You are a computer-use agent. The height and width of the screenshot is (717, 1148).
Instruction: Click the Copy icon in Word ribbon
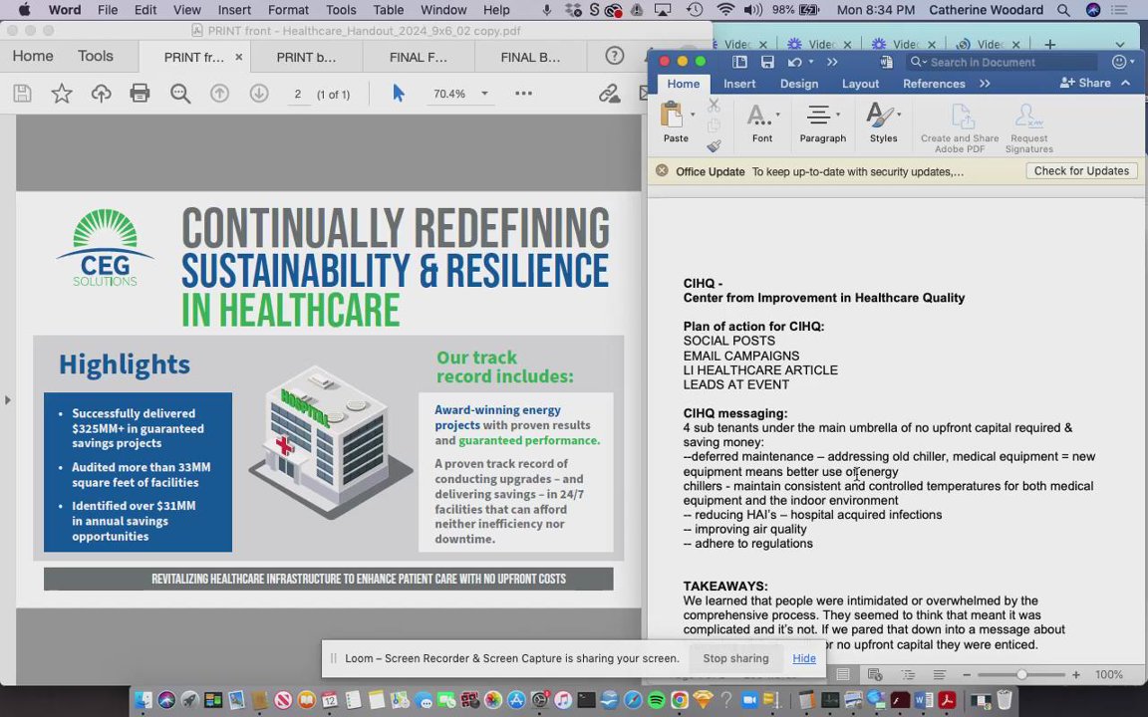[714, 125]
